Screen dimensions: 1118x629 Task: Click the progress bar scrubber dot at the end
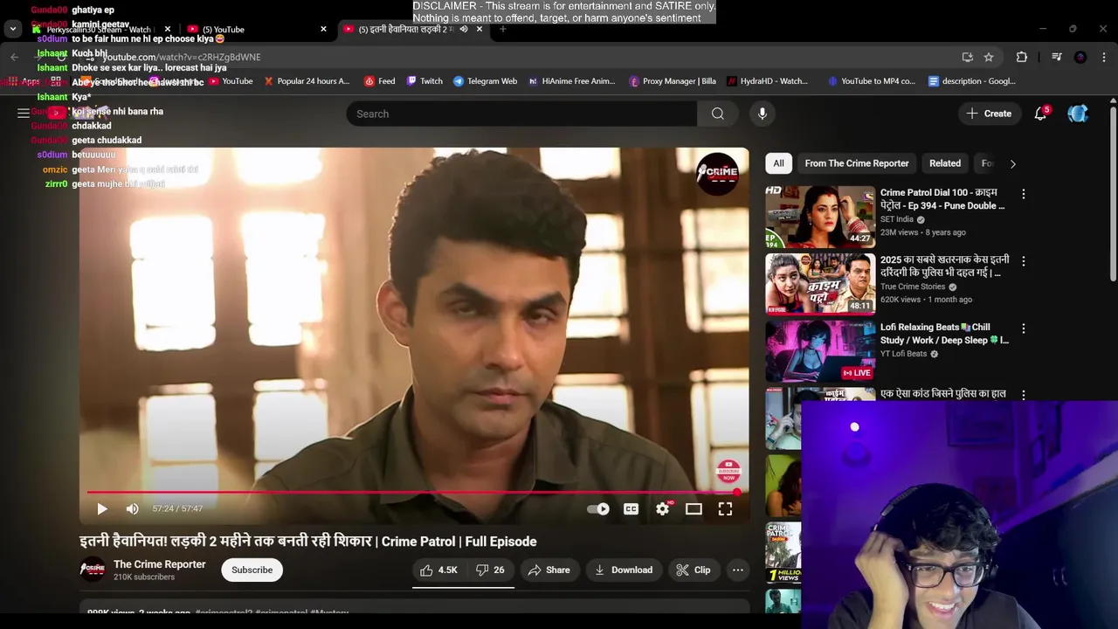point(737,492)
